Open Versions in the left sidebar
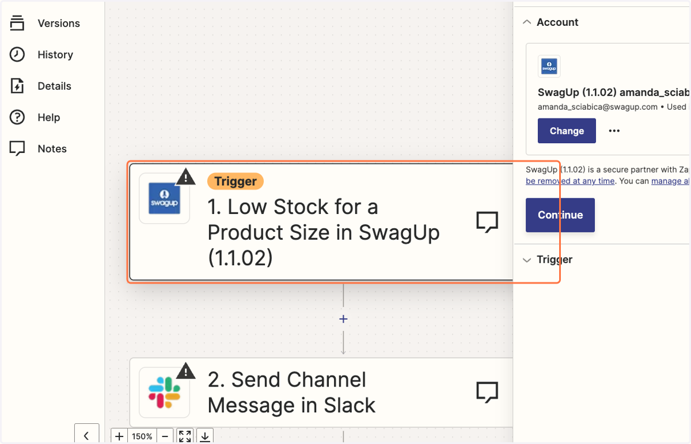The height and width of the screenshot is (444, 691). click(45, 24)
